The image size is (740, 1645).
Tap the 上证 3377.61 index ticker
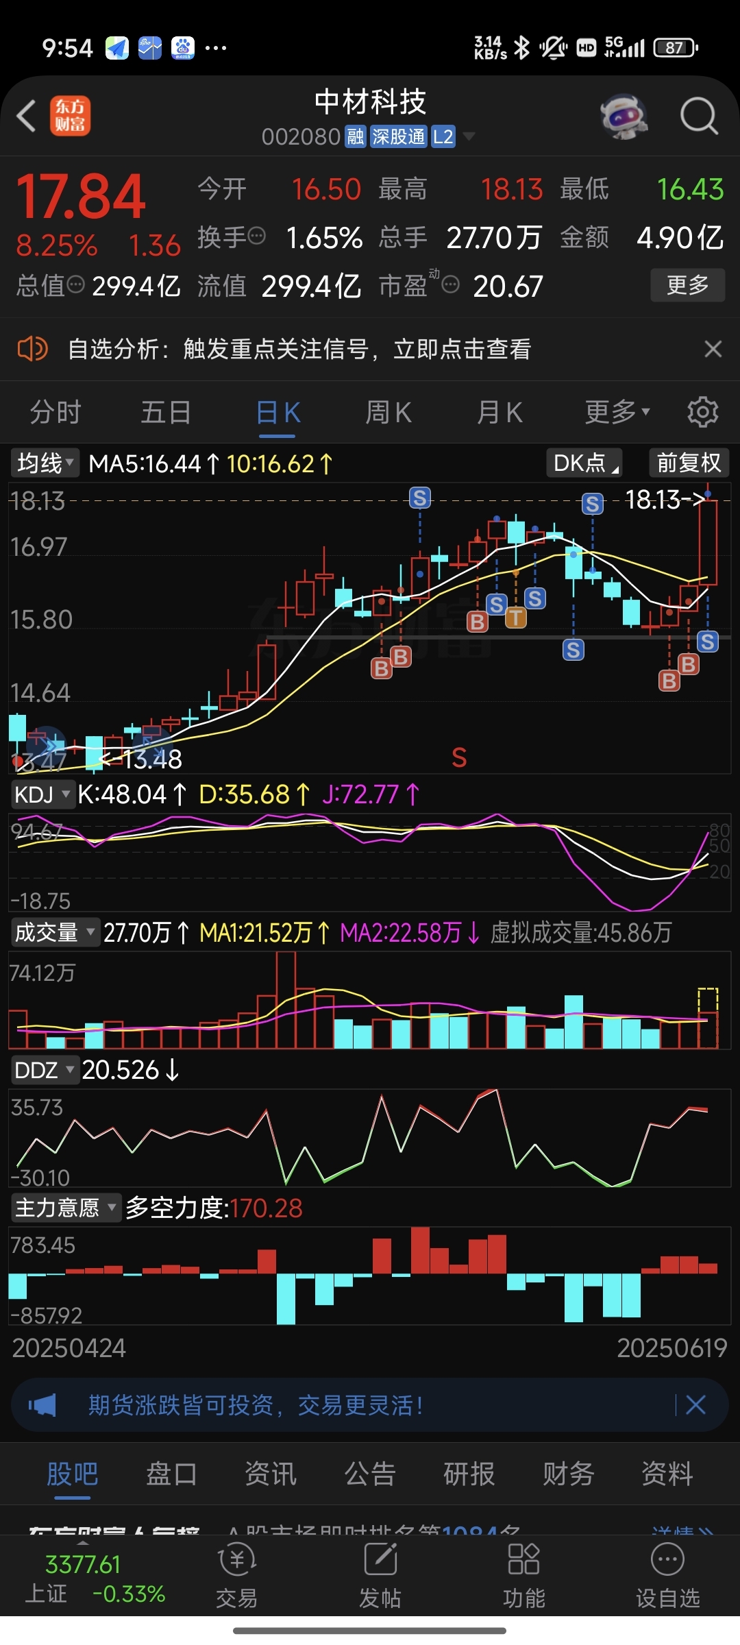(x=96, y=1579)
